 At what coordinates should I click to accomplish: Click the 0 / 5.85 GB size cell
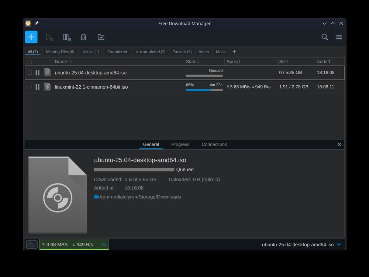(291, 72)
